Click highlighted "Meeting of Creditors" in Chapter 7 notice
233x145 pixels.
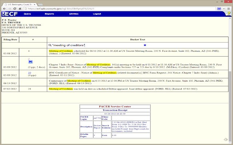pyautogui.click(x=98, y=65)
